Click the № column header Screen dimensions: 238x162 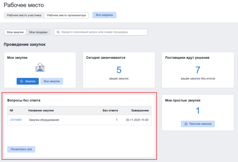coord(12,110)
